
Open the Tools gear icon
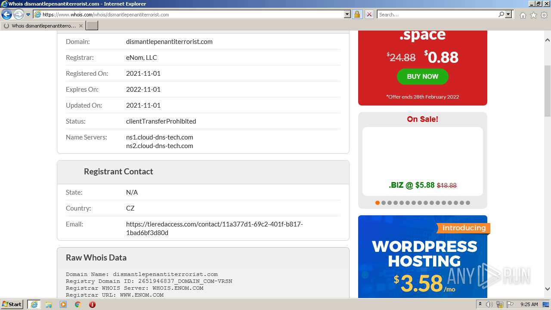(544, 15)
